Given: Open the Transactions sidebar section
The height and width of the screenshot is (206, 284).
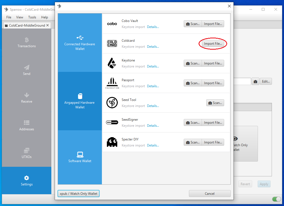Looking at the screenshot, I should tap(27, 43).
